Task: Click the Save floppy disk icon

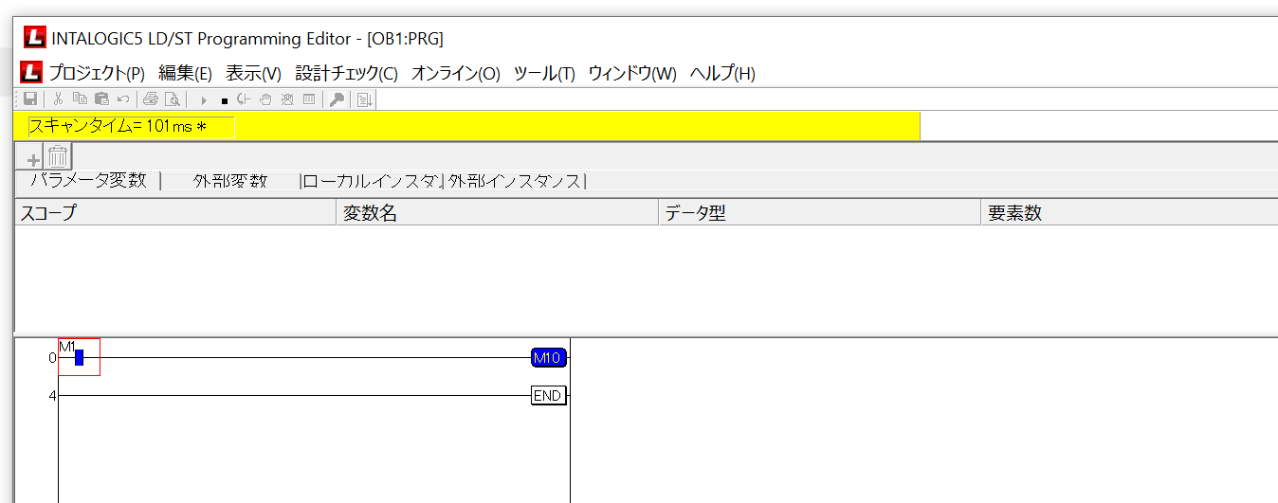Action: pyautogui.click(x=30, y=99)
